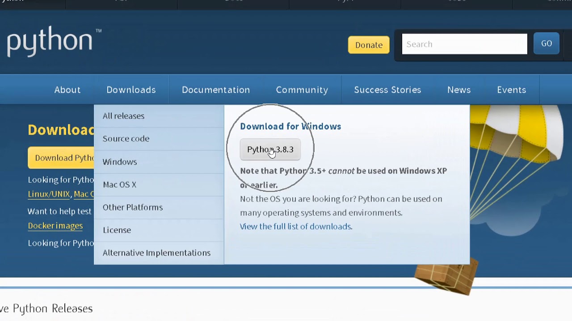572x321 pixels.
Task: Click the Python 3.8.3 download button
Action: 270,150
